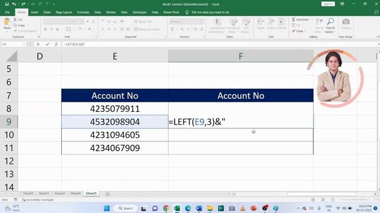
Task: Open the Clipboard group dialog launcher
Action: click(39, 37)
